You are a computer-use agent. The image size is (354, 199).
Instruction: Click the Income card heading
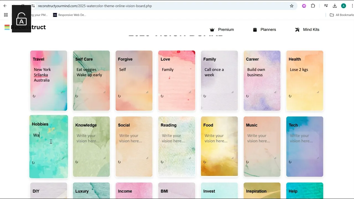125,191
